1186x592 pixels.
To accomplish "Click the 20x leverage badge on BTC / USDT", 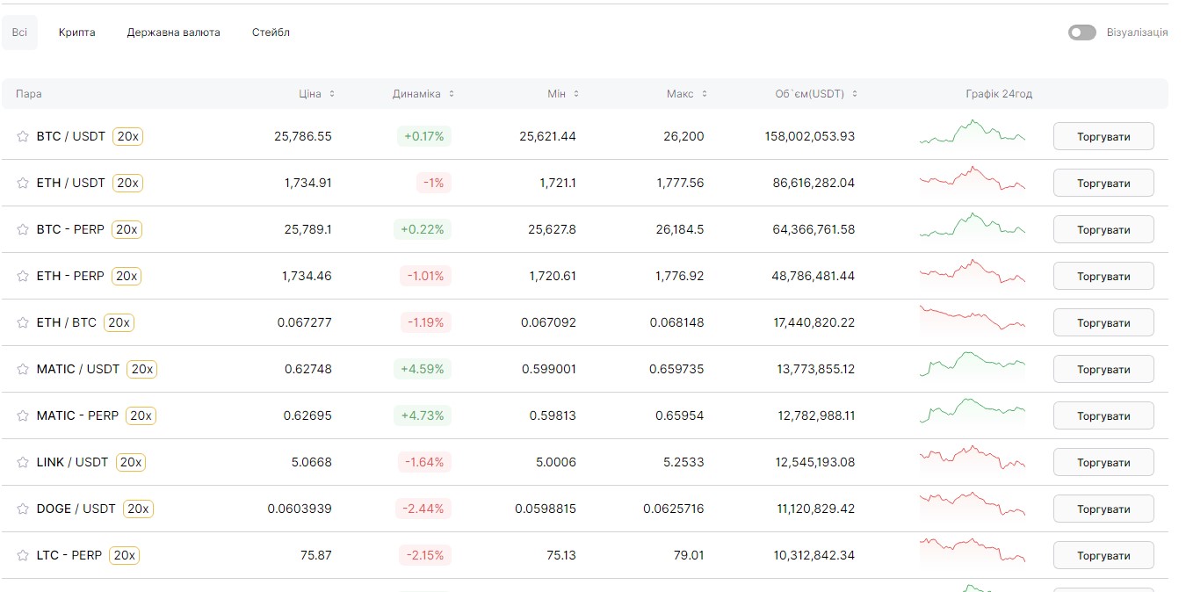I will tap(127, 136).
